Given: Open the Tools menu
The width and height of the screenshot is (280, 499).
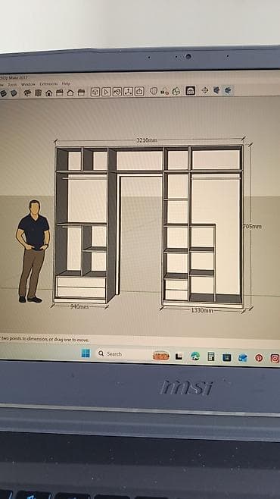Looking at the screenshot, I should [13, 85].
